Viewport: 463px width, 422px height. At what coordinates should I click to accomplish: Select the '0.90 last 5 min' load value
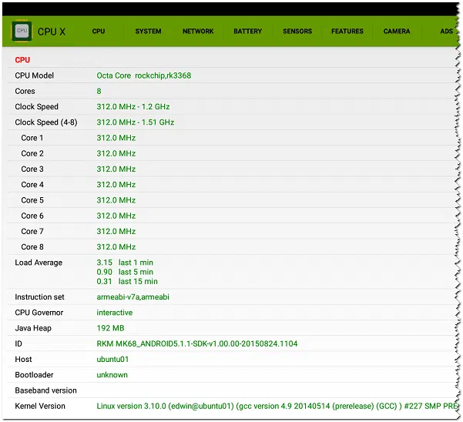click(125, 272)
